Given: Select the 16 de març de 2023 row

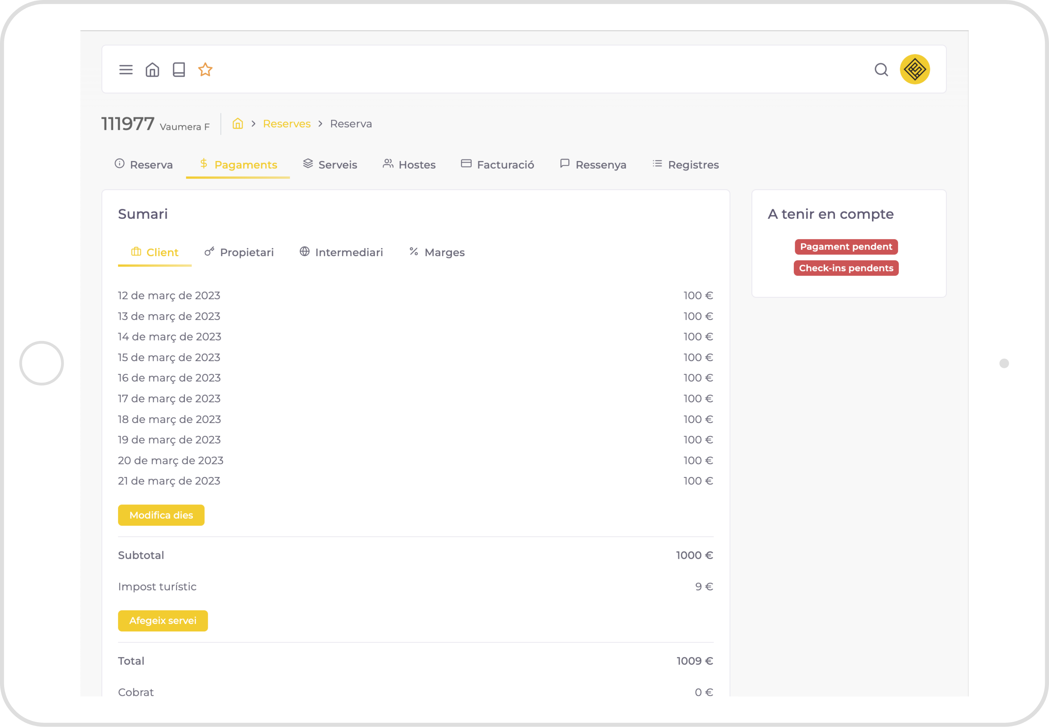Looking at the screenshot, I should 416,378.
